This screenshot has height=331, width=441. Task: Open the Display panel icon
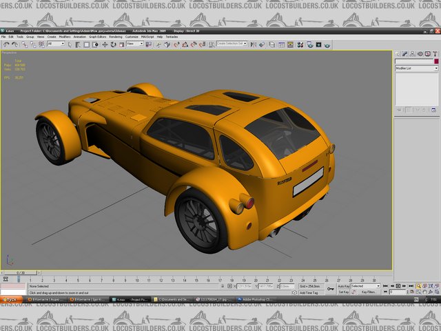(x=426, y=53)
